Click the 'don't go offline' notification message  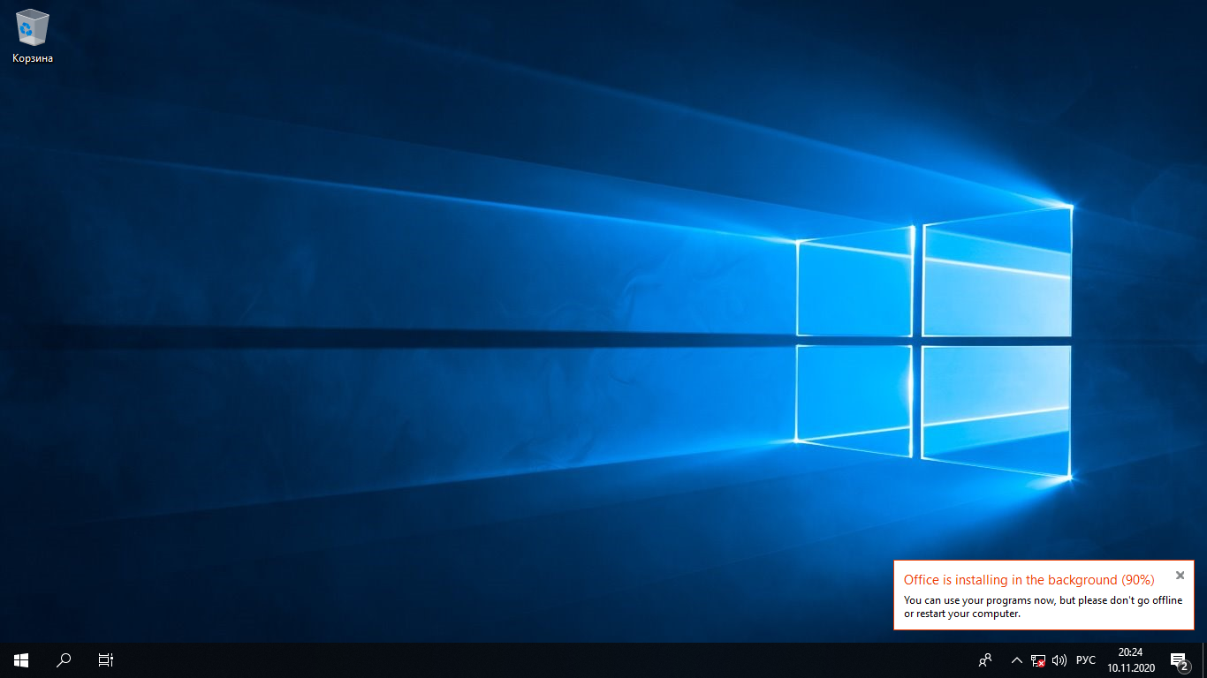click(x=1043, y=606)
